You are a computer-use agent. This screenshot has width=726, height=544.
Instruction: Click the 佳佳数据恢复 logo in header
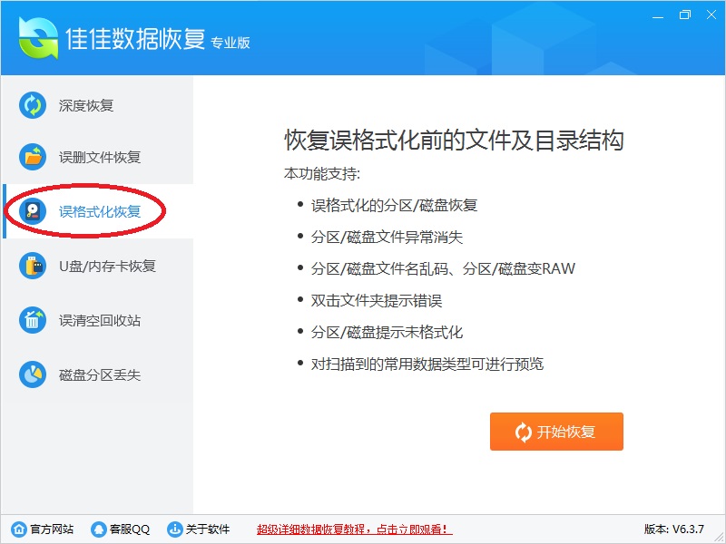tap(39, 38)
